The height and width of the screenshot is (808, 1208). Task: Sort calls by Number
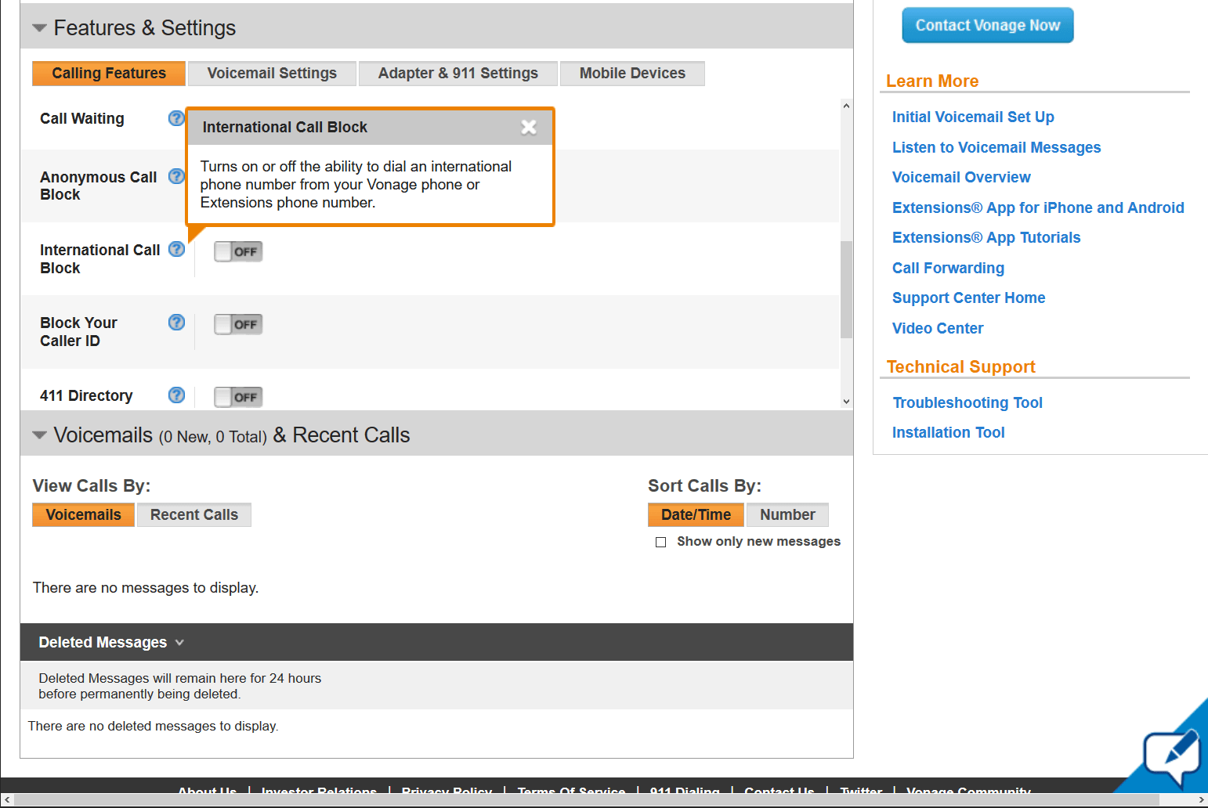click(787, 514)
